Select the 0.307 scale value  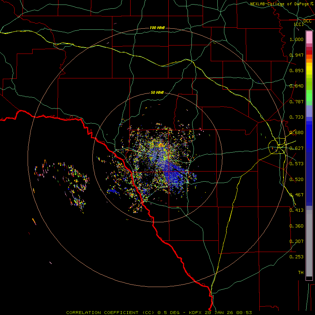[x=296, y=241]
